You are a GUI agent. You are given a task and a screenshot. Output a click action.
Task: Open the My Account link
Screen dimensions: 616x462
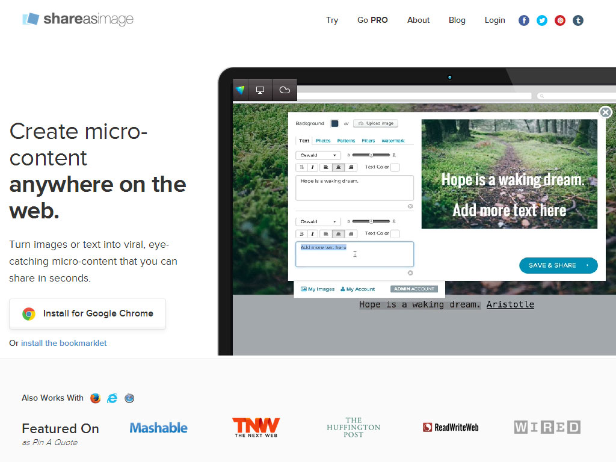pyautogui.click(x=357, y=289)
